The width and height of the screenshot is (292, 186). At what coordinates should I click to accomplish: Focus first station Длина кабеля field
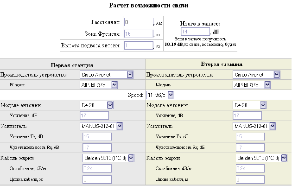[97, 180]
